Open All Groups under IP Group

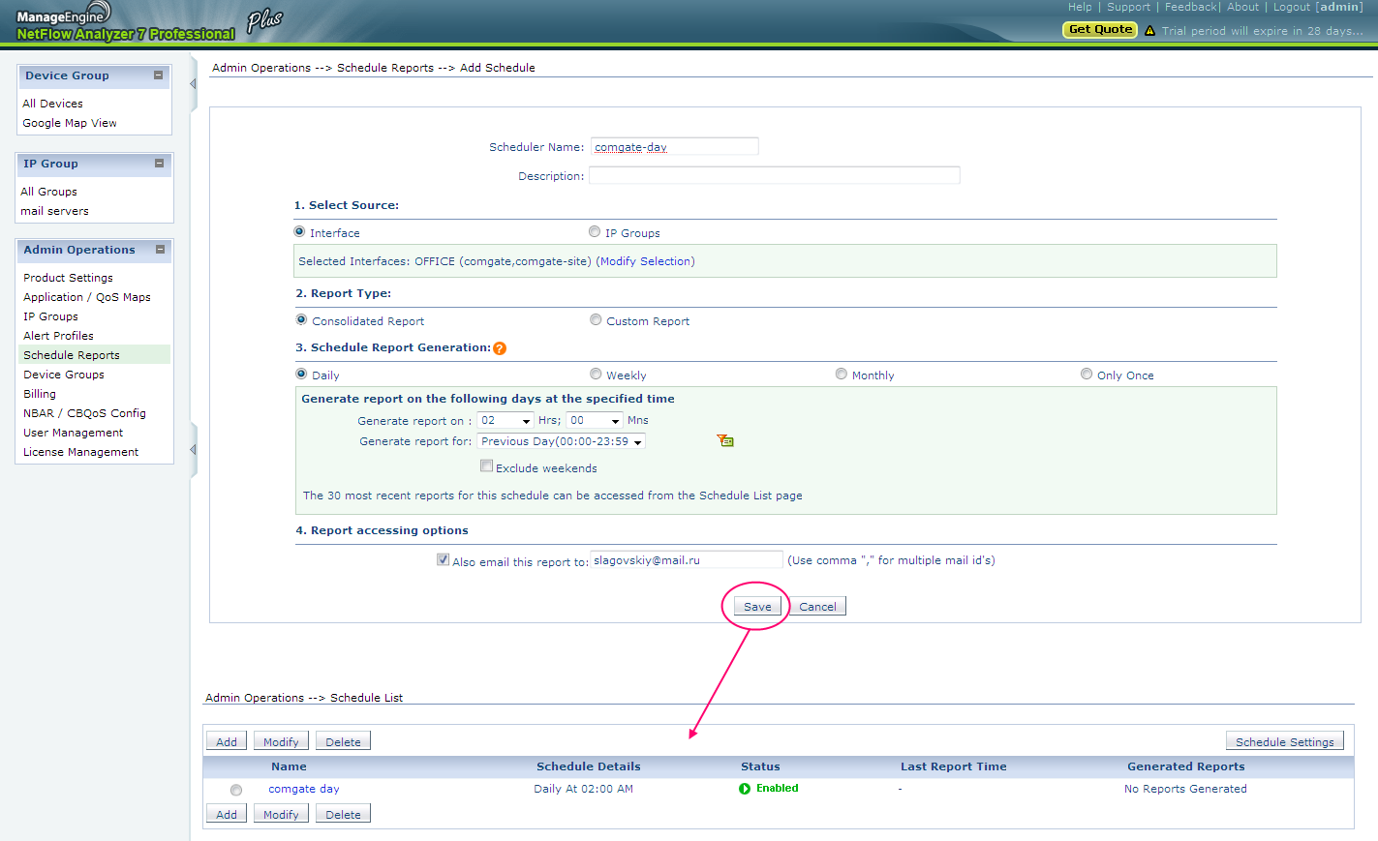tap(48, 192)
